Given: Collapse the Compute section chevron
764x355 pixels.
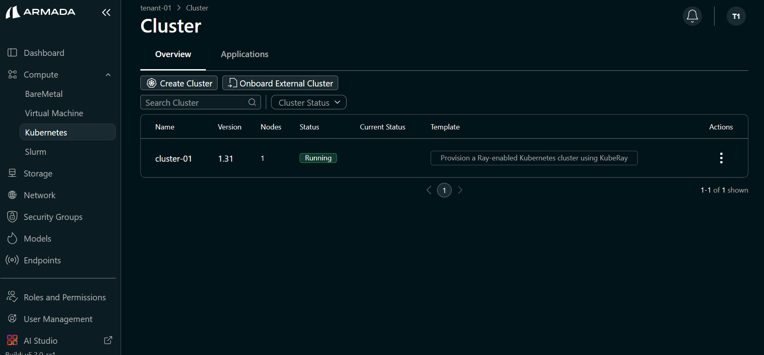Looking at the screenshot, I should (108, 75).
